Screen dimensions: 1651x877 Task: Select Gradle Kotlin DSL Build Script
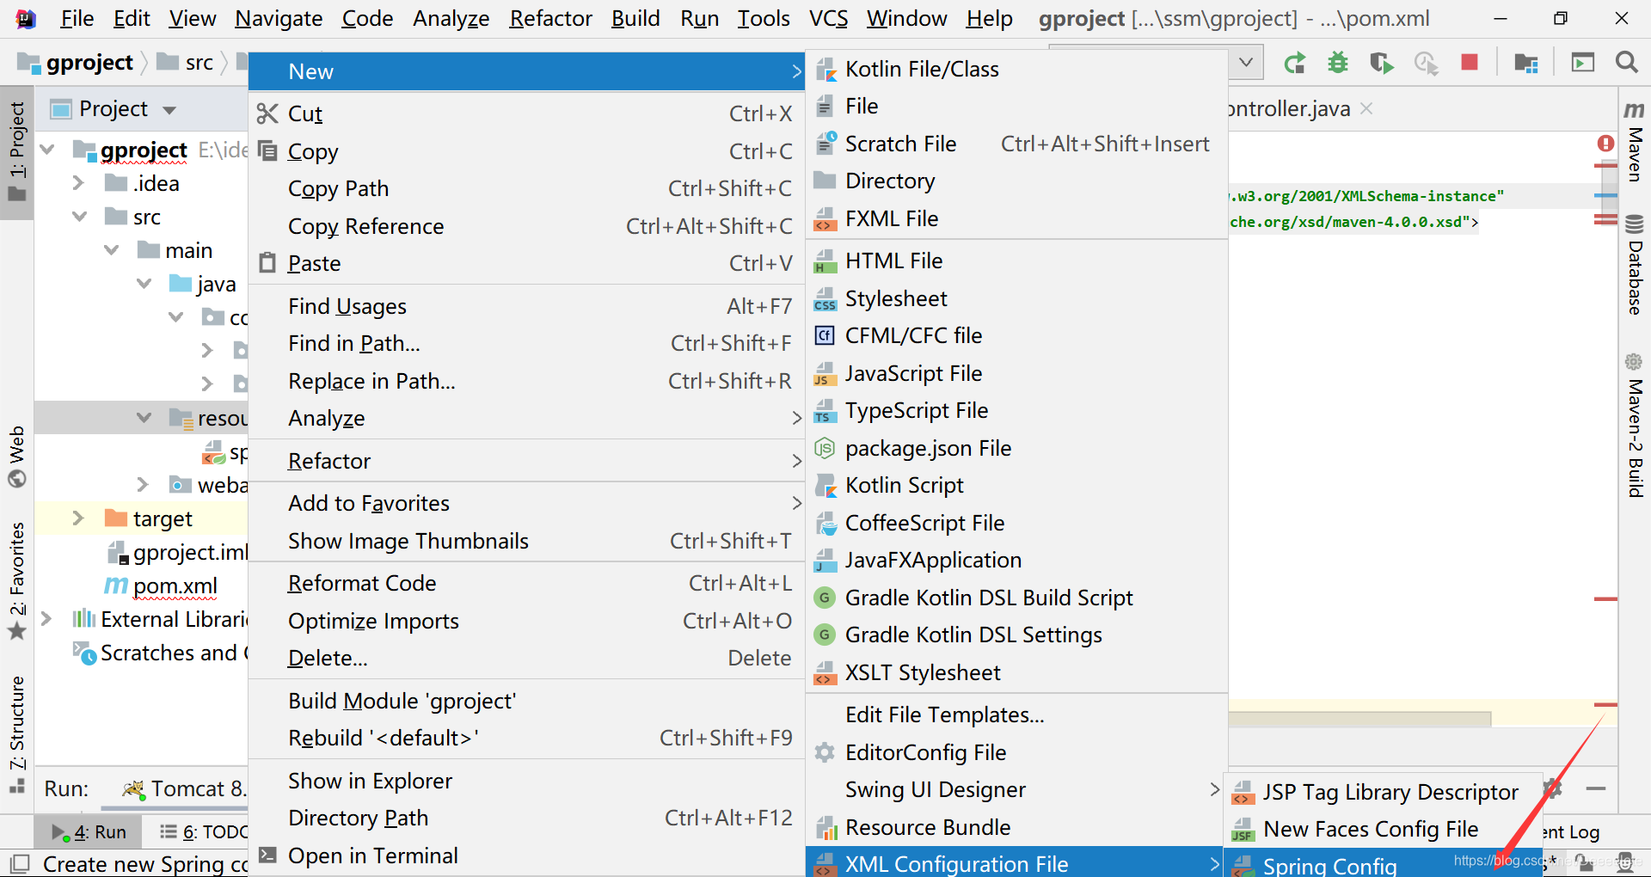(x=1016, y=598)
